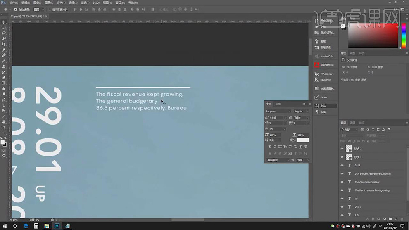Open 图像(I) menu
Image resolution: width=409 pixels, height=230 pixels.
coord(37,2)
